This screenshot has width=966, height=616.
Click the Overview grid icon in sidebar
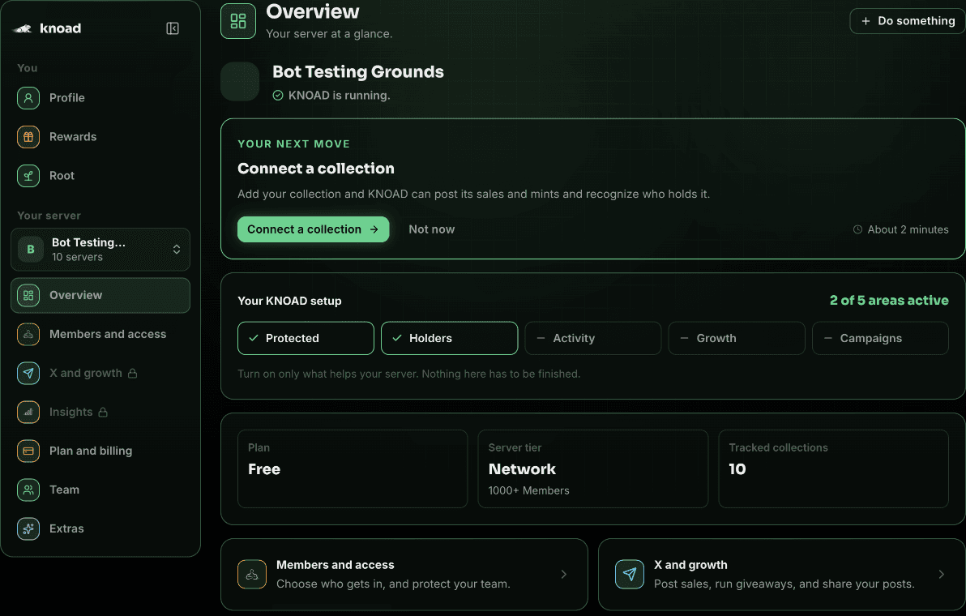point(28,295)
